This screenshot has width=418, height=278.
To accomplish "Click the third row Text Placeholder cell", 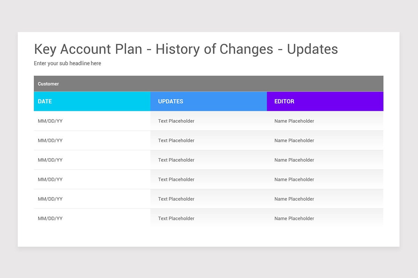I will 176,160.
